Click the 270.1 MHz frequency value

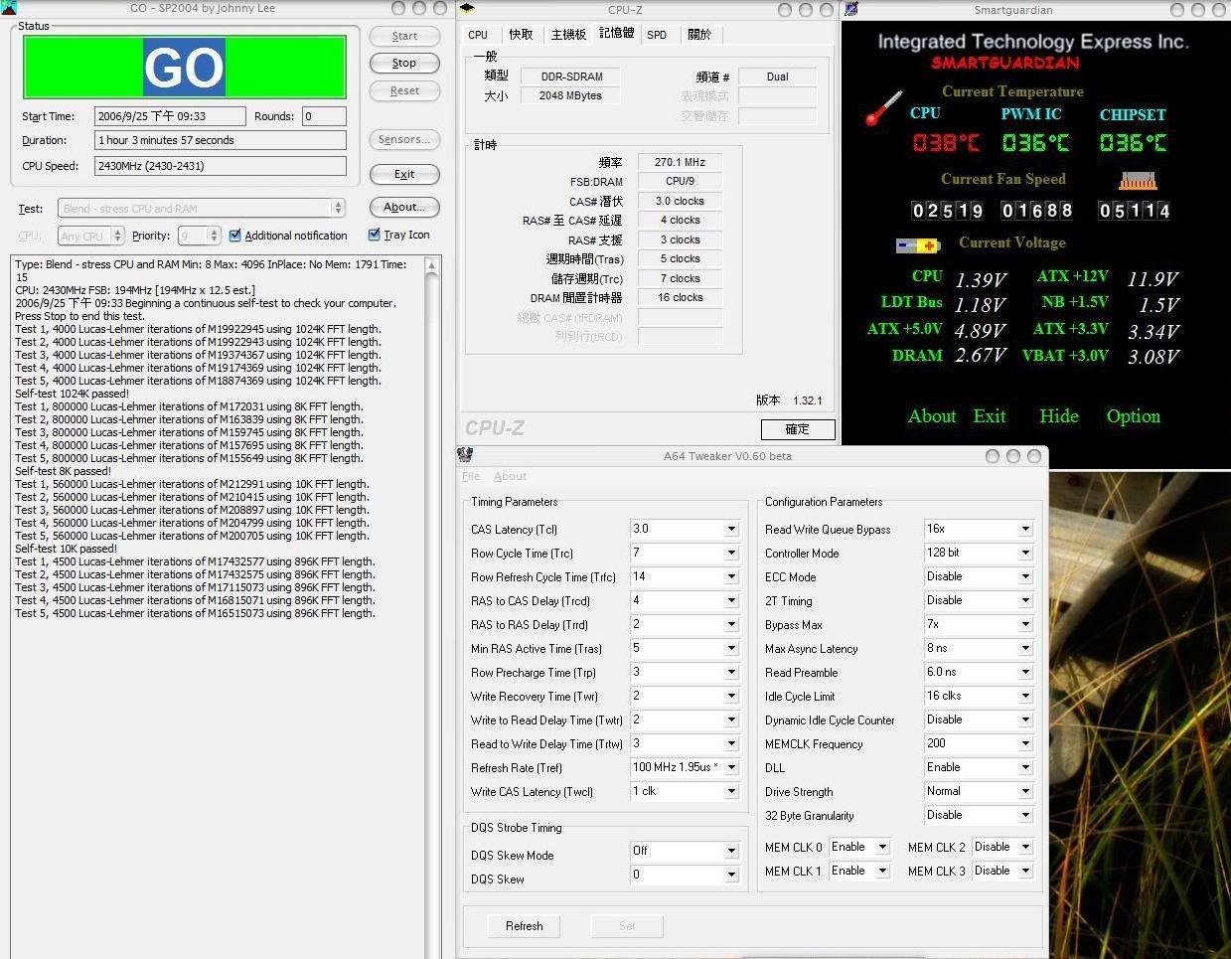[680, 162]
